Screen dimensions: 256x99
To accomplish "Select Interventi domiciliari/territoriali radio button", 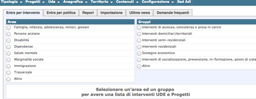I will pyautogui.click(x=139, y=34).
